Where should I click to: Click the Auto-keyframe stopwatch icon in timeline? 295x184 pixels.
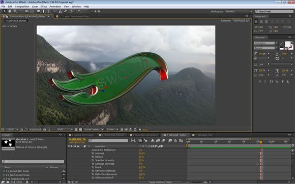(x=175, y=140)
